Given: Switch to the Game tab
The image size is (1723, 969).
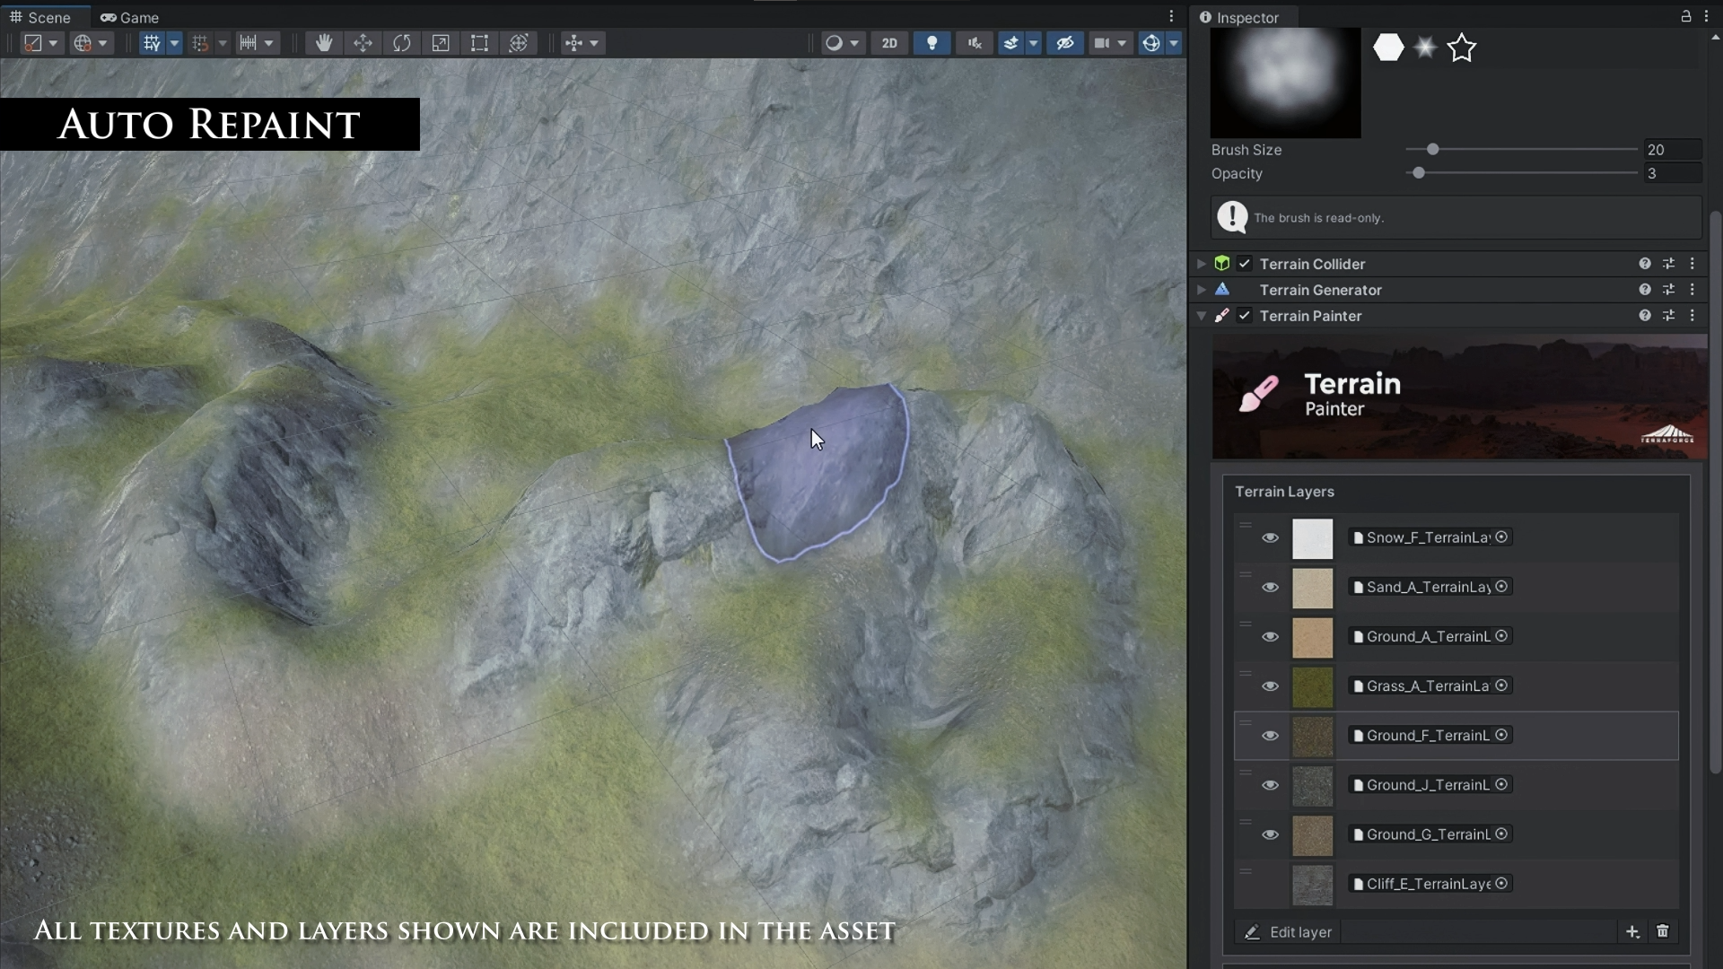Looking at the screenshot, I should pos(130,17).
